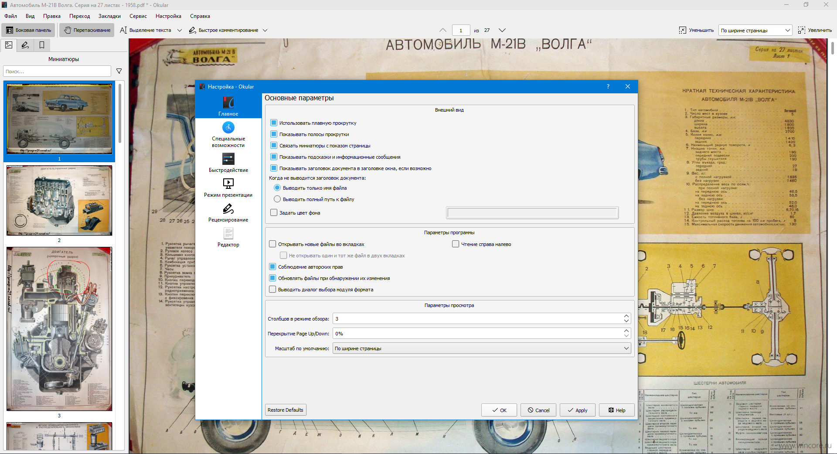Decrease Столбцов в режиме обзора value
Viewport: 837px width, 454px height.
(626, 321)
